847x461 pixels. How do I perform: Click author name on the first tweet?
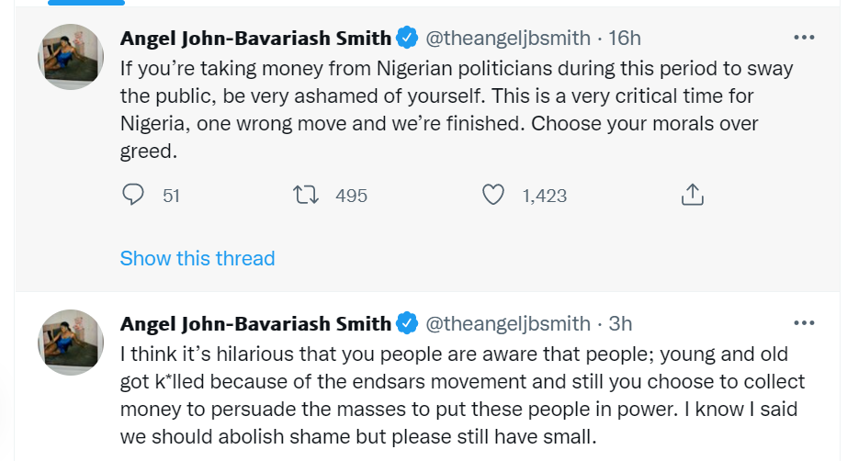coord(255,39)
